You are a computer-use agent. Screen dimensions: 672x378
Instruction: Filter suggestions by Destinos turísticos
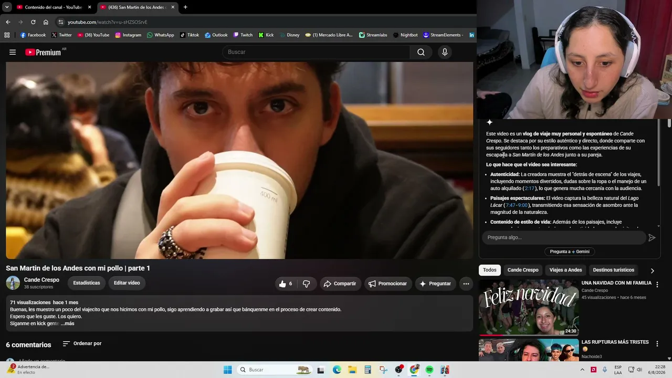[613, 270]
